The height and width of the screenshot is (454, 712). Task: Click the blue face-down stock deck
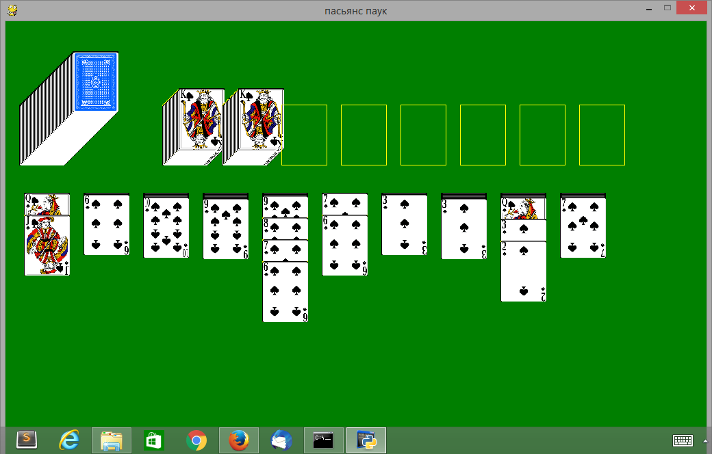96,81
